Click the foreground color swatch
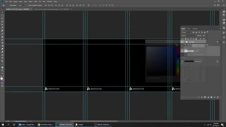Screen dimensions: 226x127 click(x=1, y=79)
